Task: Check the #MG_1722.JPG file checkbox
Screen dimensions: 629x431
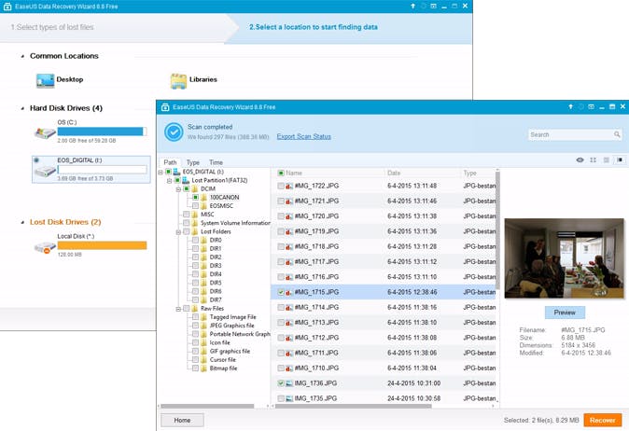Action: pyautogui.click(x=281, y=186)
